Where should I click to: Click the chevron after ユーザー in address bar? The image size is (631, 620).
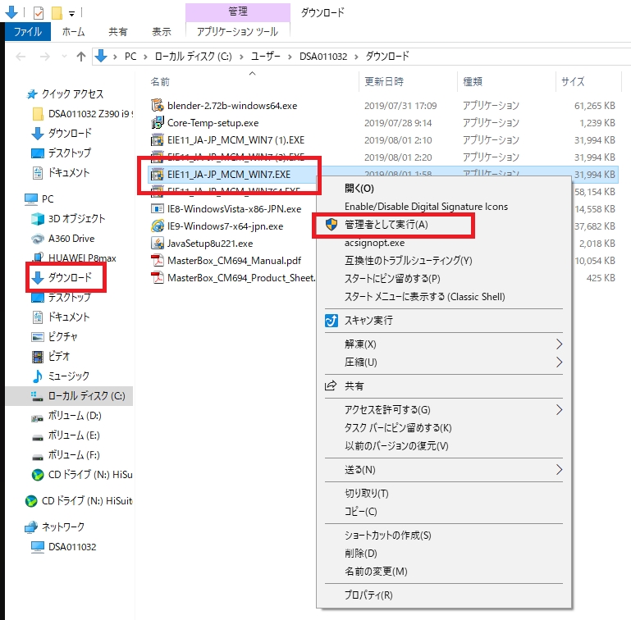click(x=290, y=57)
